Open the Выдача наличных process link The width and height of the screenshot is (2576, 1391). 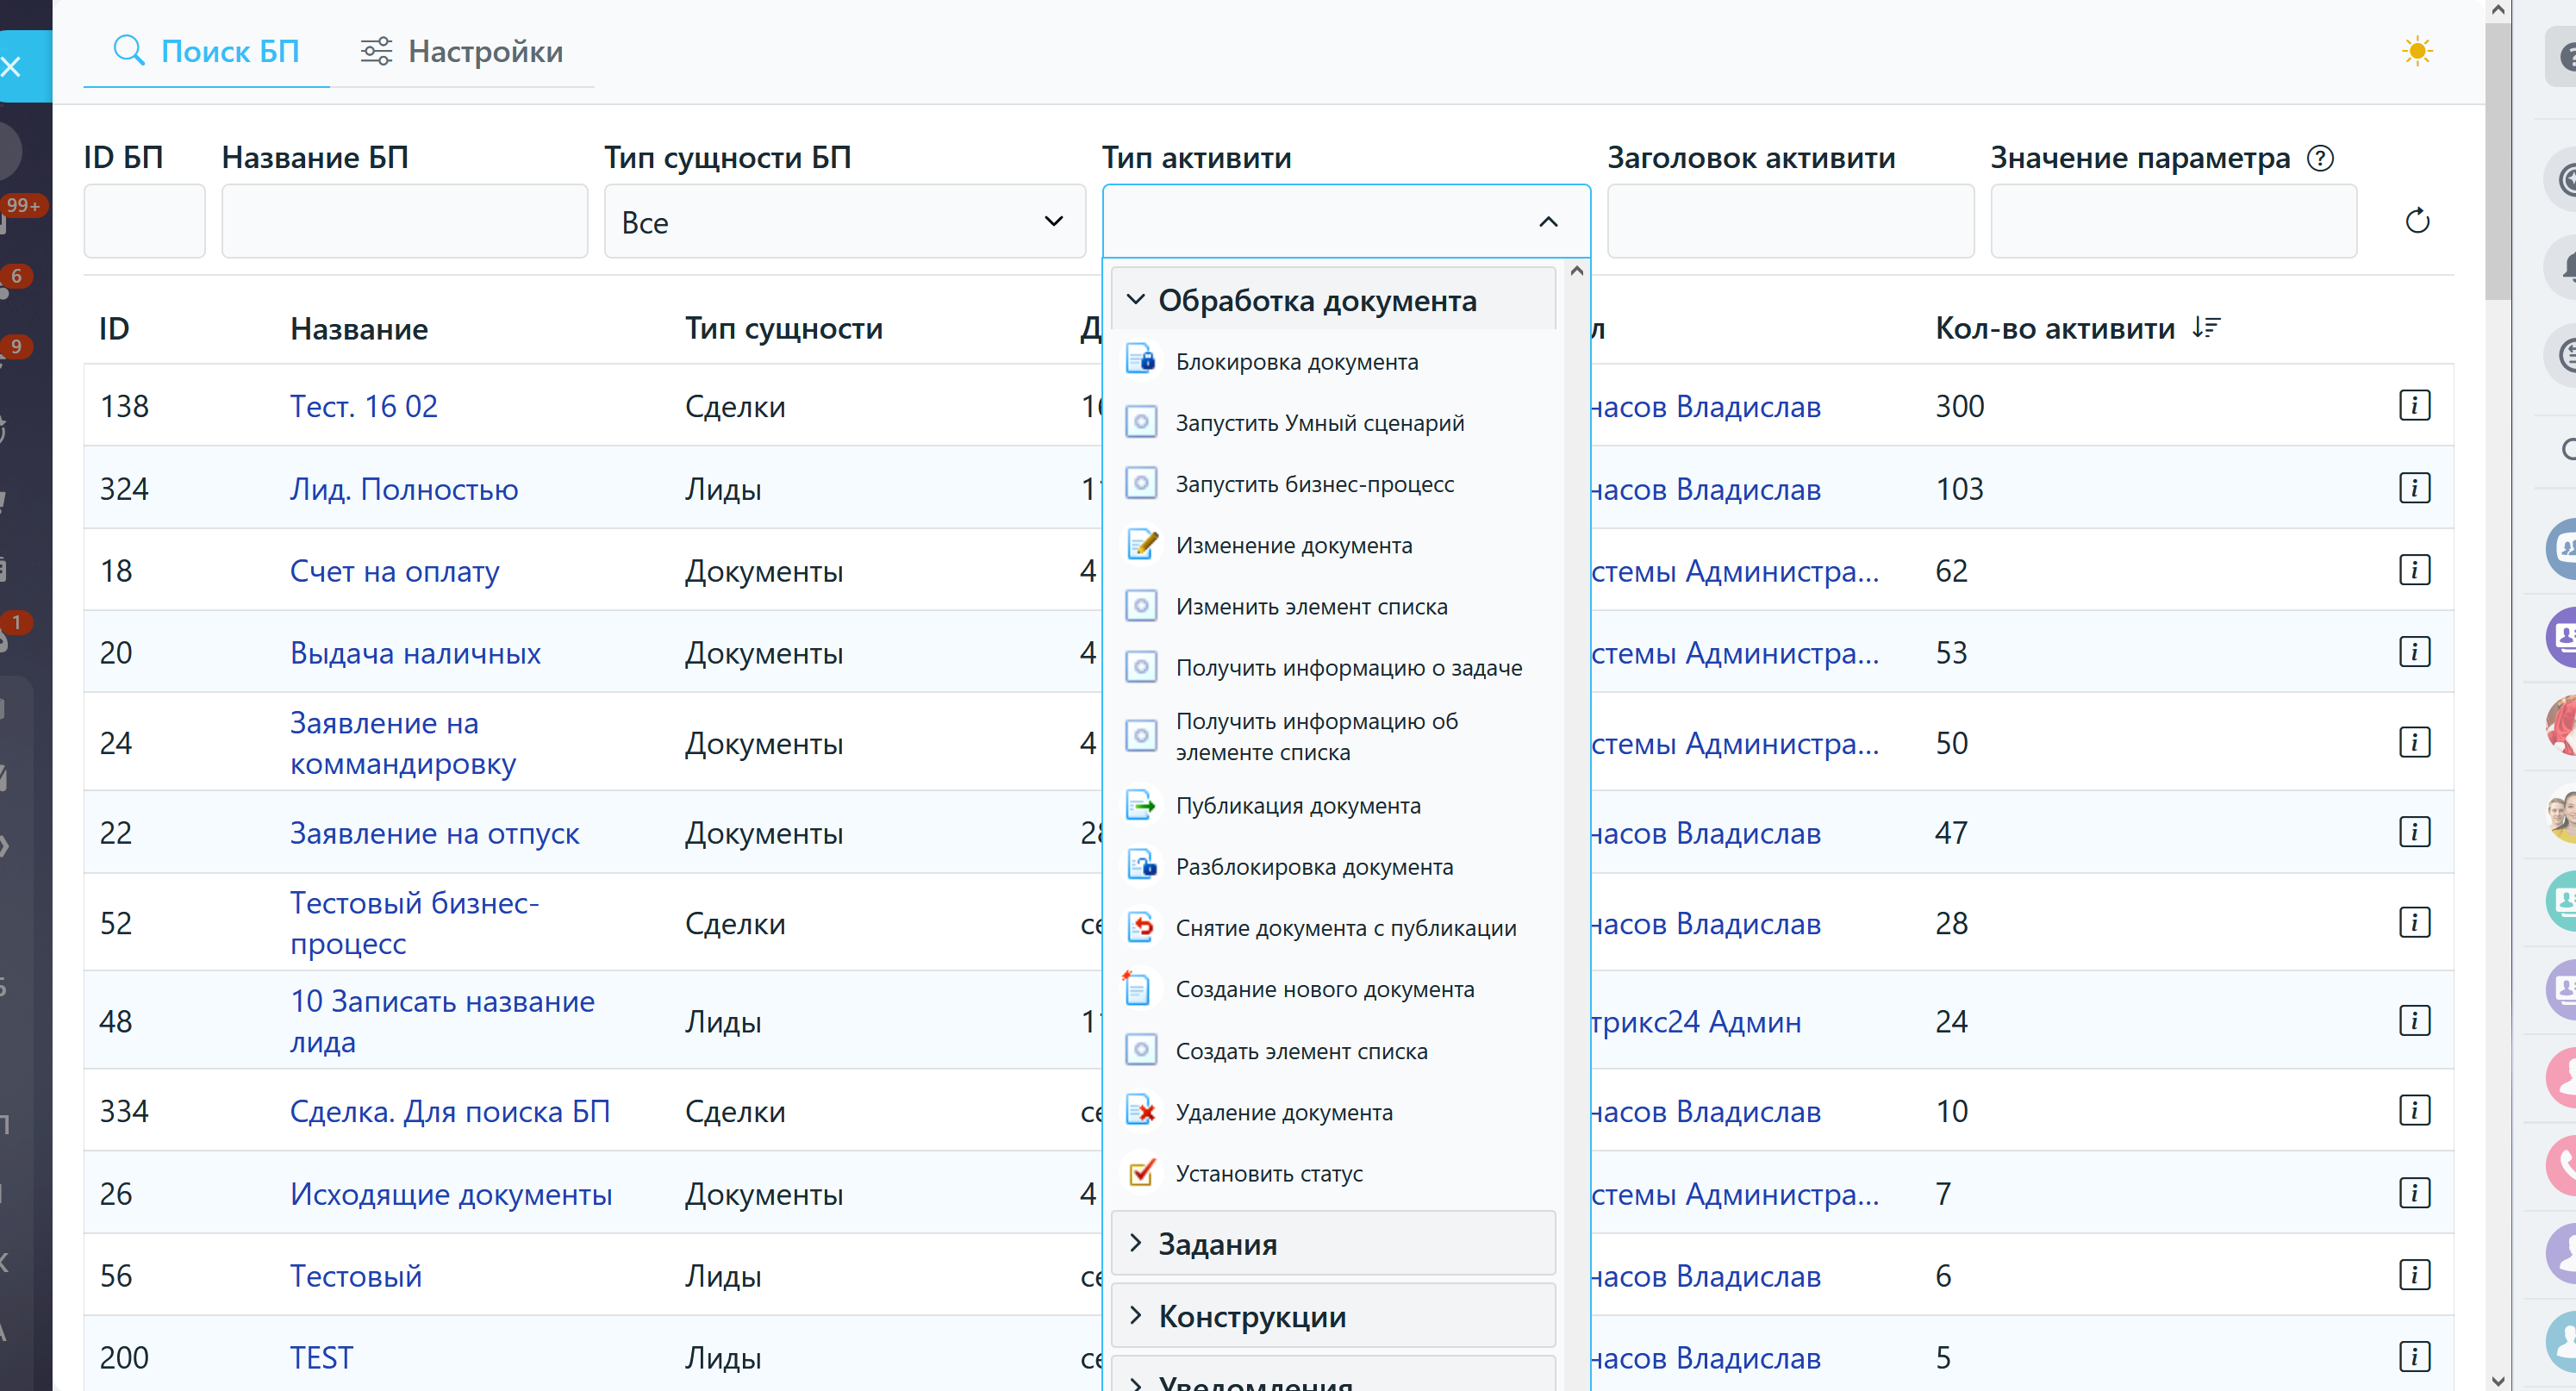pos(414,653)
